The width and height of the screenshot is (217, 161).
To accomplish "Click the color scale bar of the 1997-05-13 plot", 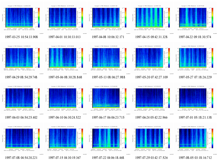I will pyautogui.click(x=126, y=58).
